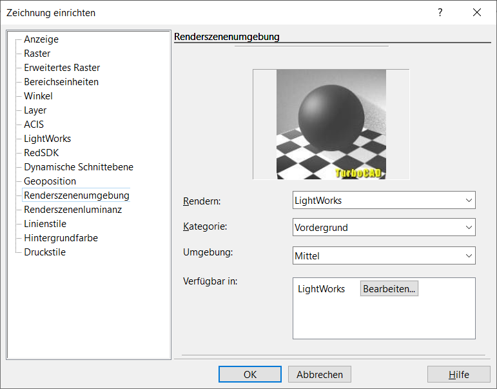Select Erweitertes Raster in the tree
Viewport: 497px width, 389px height.
[62, 68]
